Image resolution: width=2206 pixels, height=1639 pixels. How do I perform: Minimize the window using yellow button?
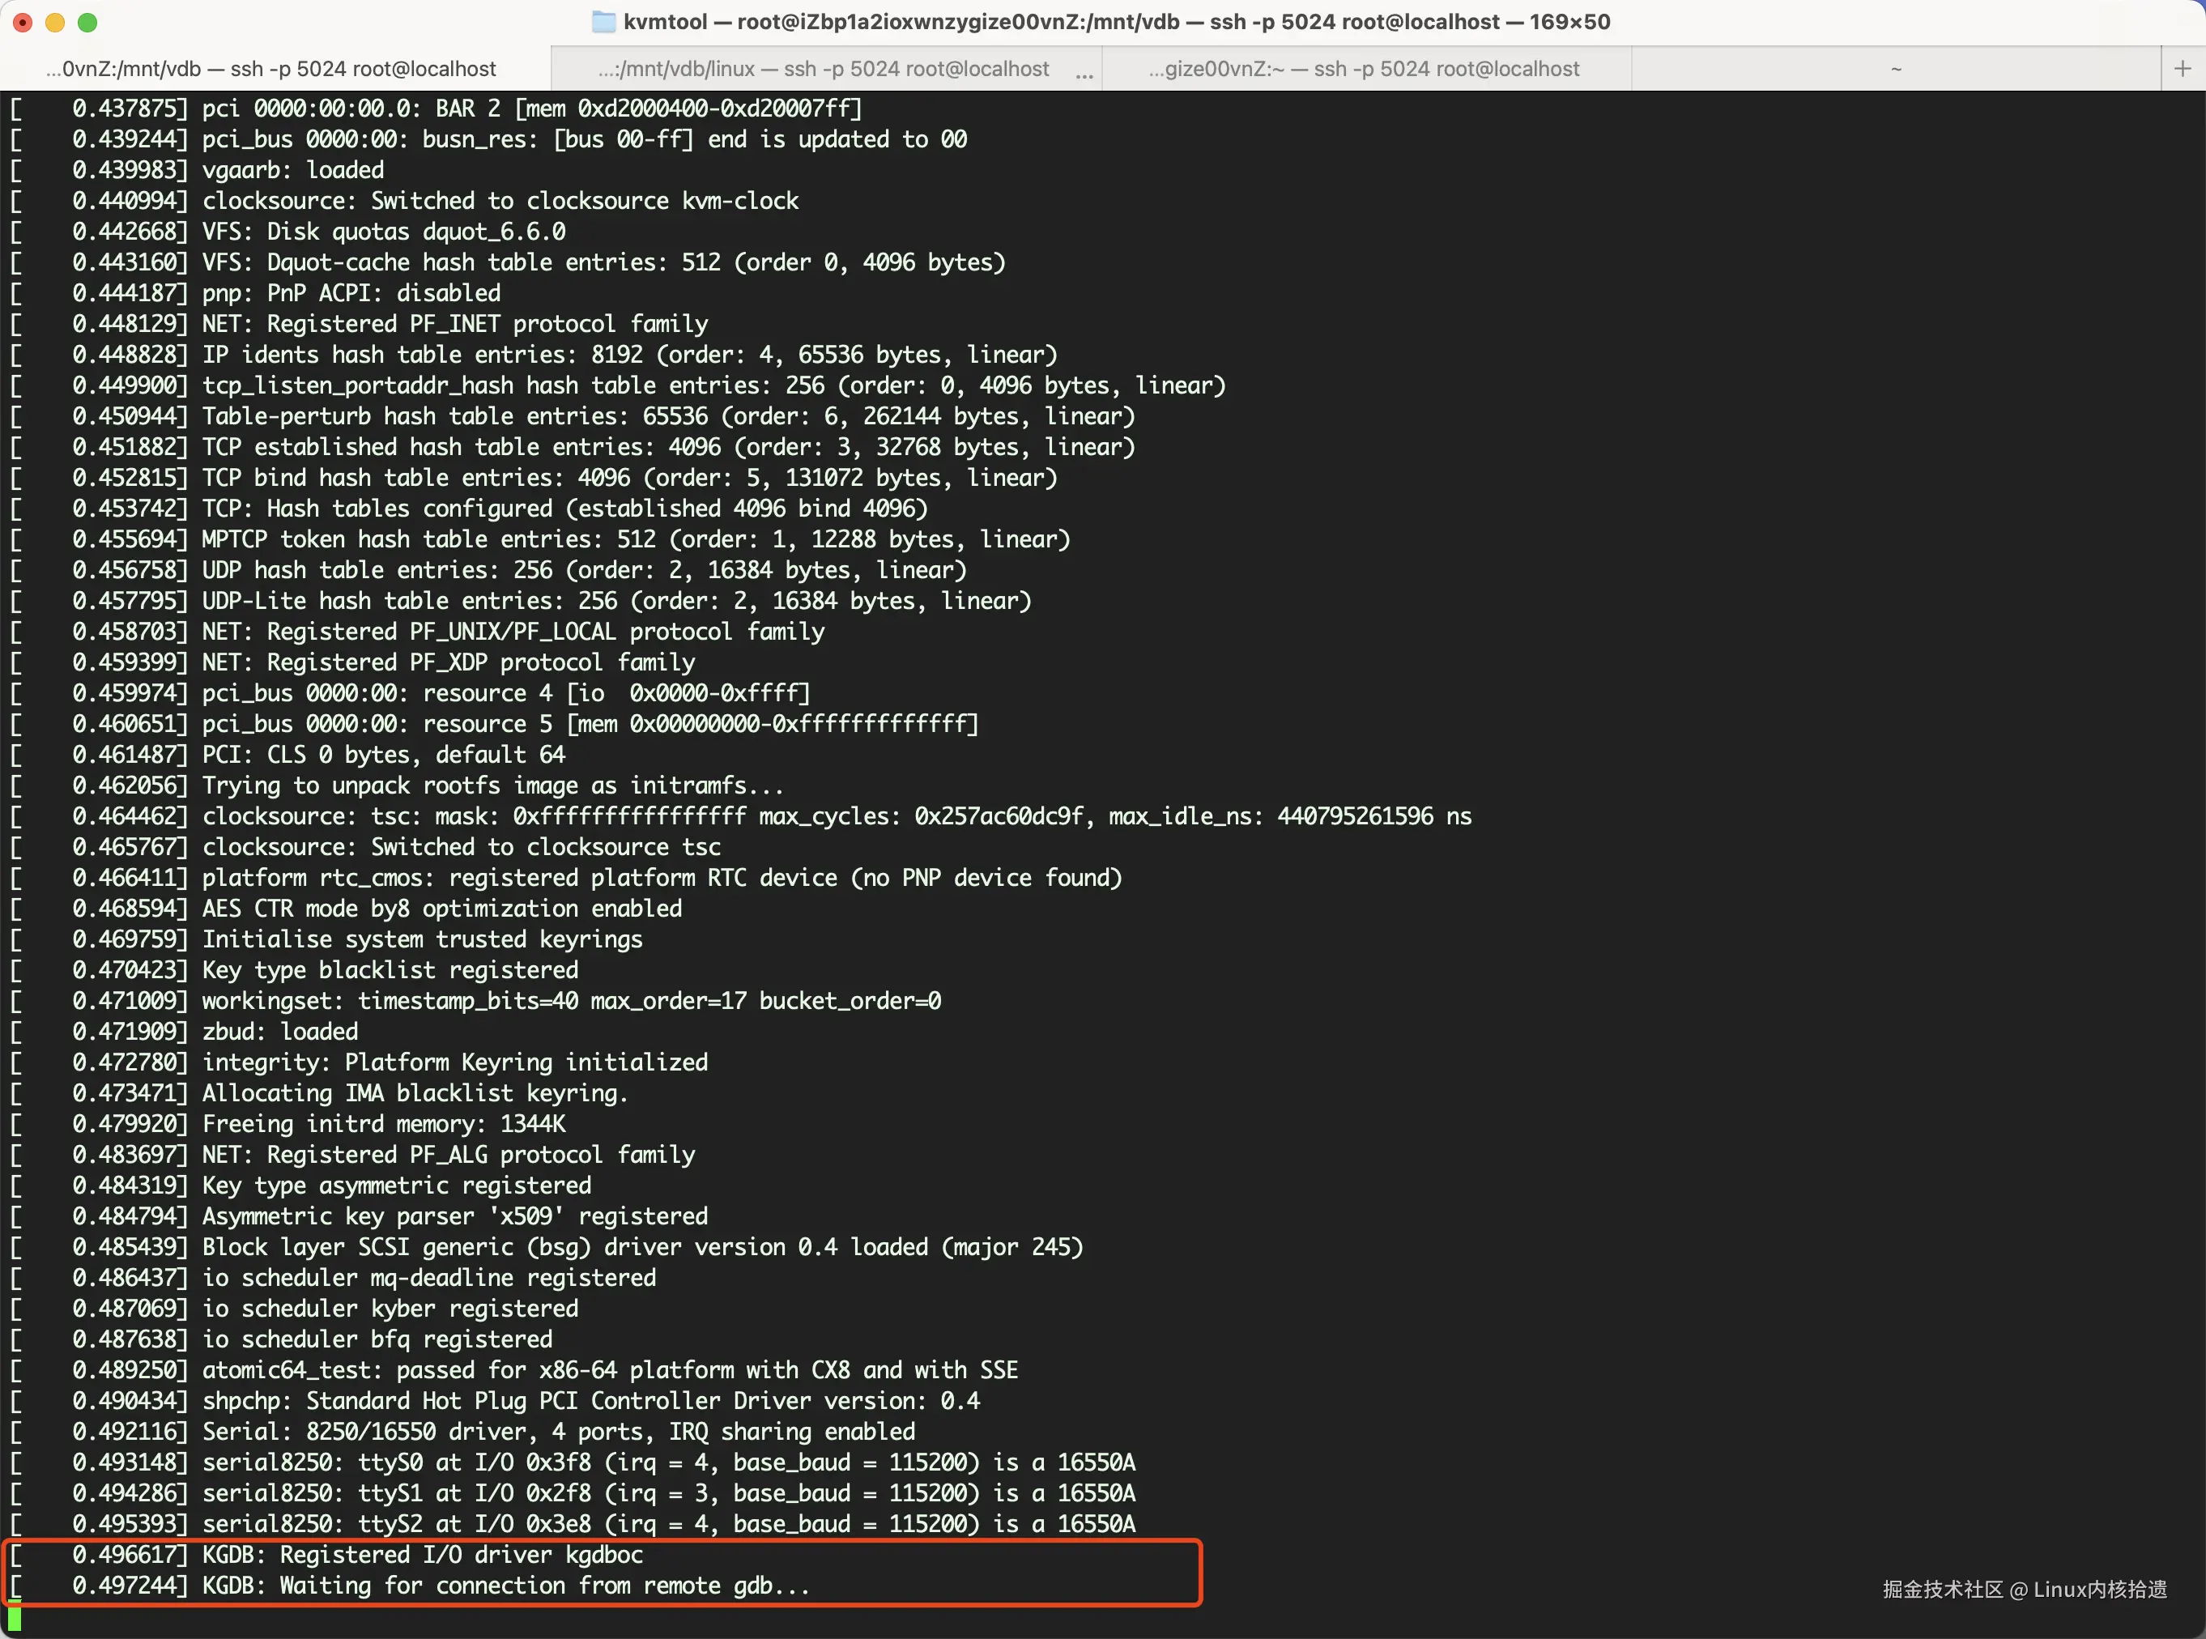coord(56,22)
